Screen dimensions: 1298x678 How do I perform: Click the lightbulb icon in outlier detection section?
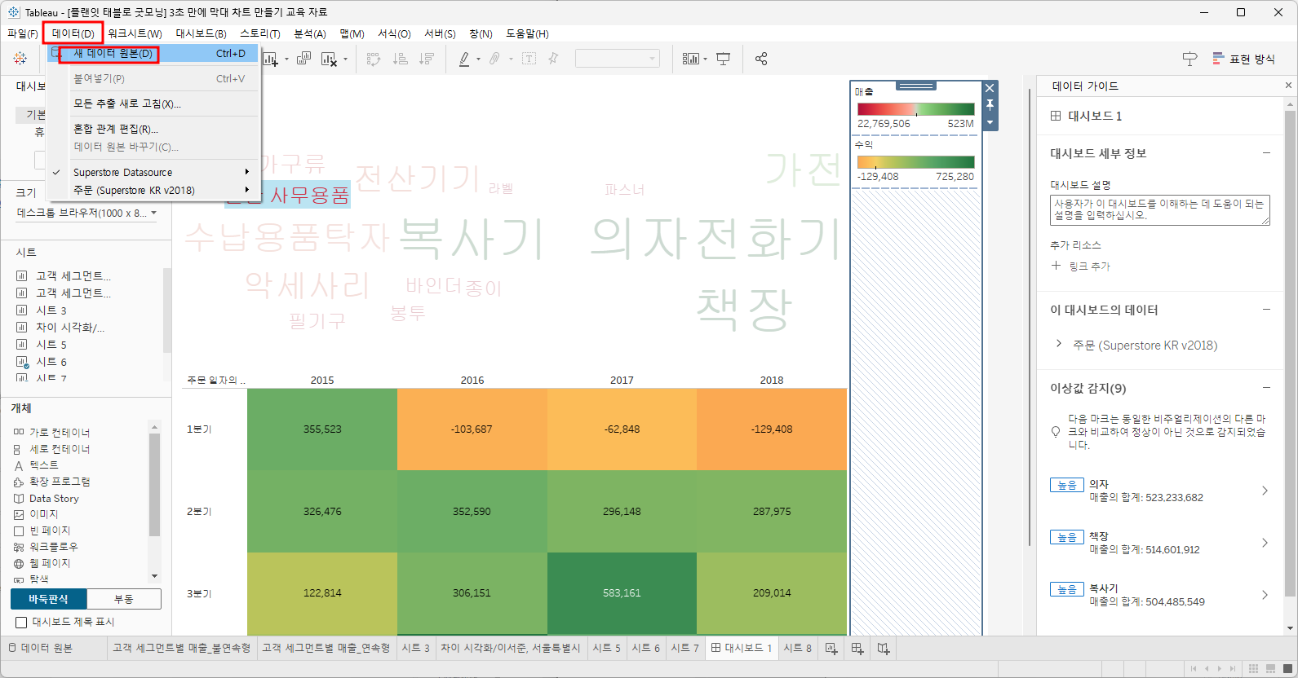pyautogui.click(x=1056, y=432)
